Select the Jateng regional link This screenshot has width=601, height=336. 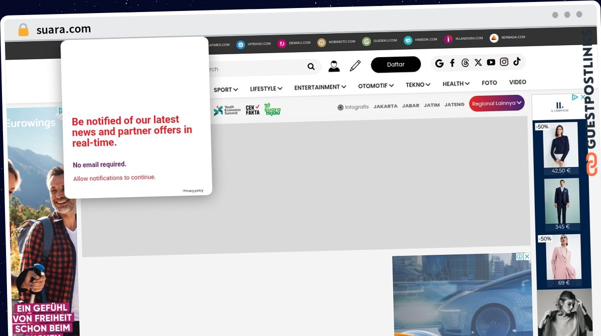tap(454, 104)
